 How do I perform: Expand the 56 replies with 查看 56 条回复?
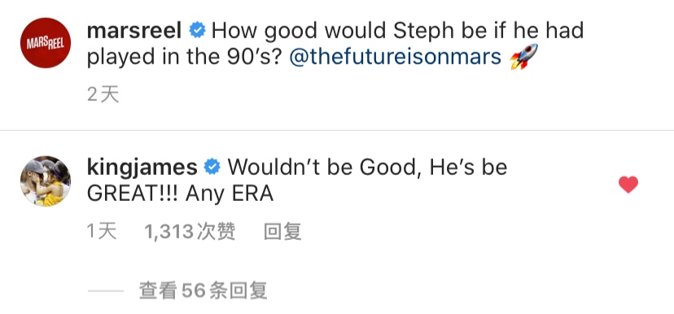[x=203, y=290]
